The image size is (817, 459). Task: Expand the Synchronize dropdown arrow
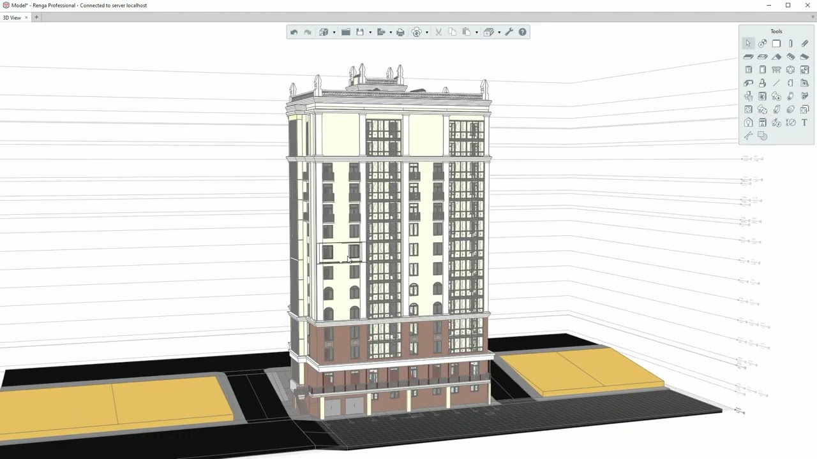[426, 33]
